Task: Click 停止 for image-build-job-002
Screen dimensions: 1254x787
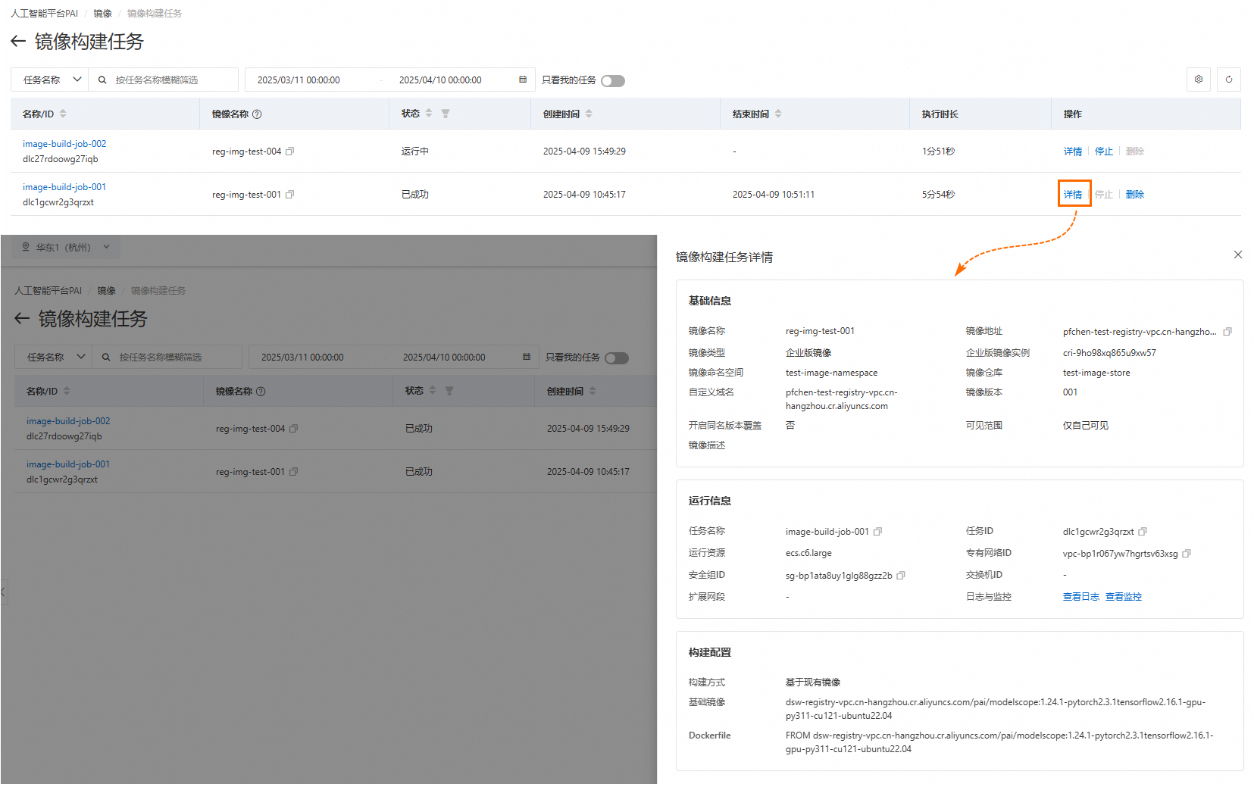Action: (1104, 151)
